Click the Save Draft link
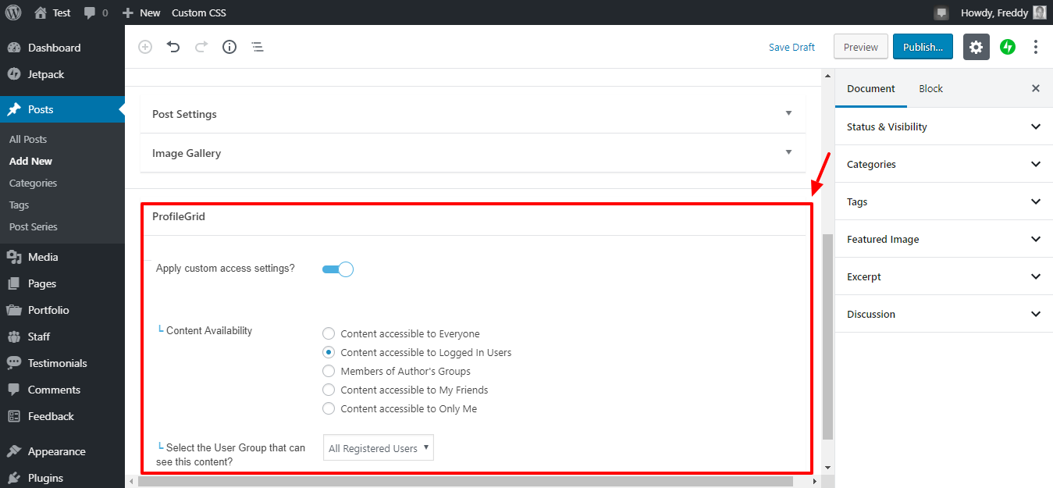Screen dimensions: 1053x488 792,47
